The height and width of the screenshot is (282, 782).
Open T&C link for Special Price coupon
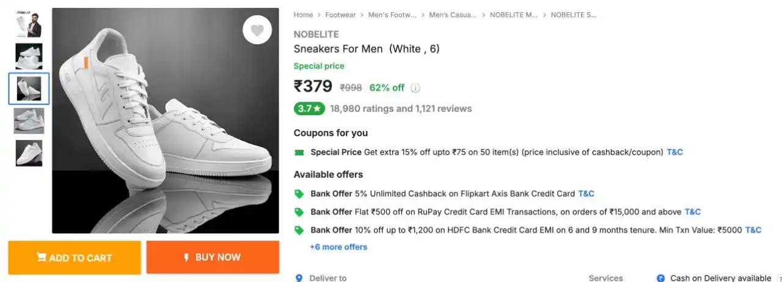click(674, 152)
